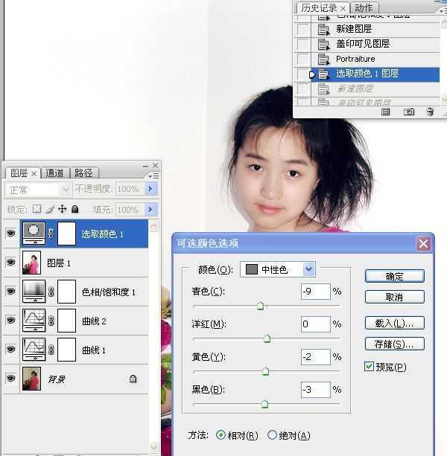Screen dimensions: 447x456
Task: Select the 绝对 method radio button
Action: tap(272, 435)
